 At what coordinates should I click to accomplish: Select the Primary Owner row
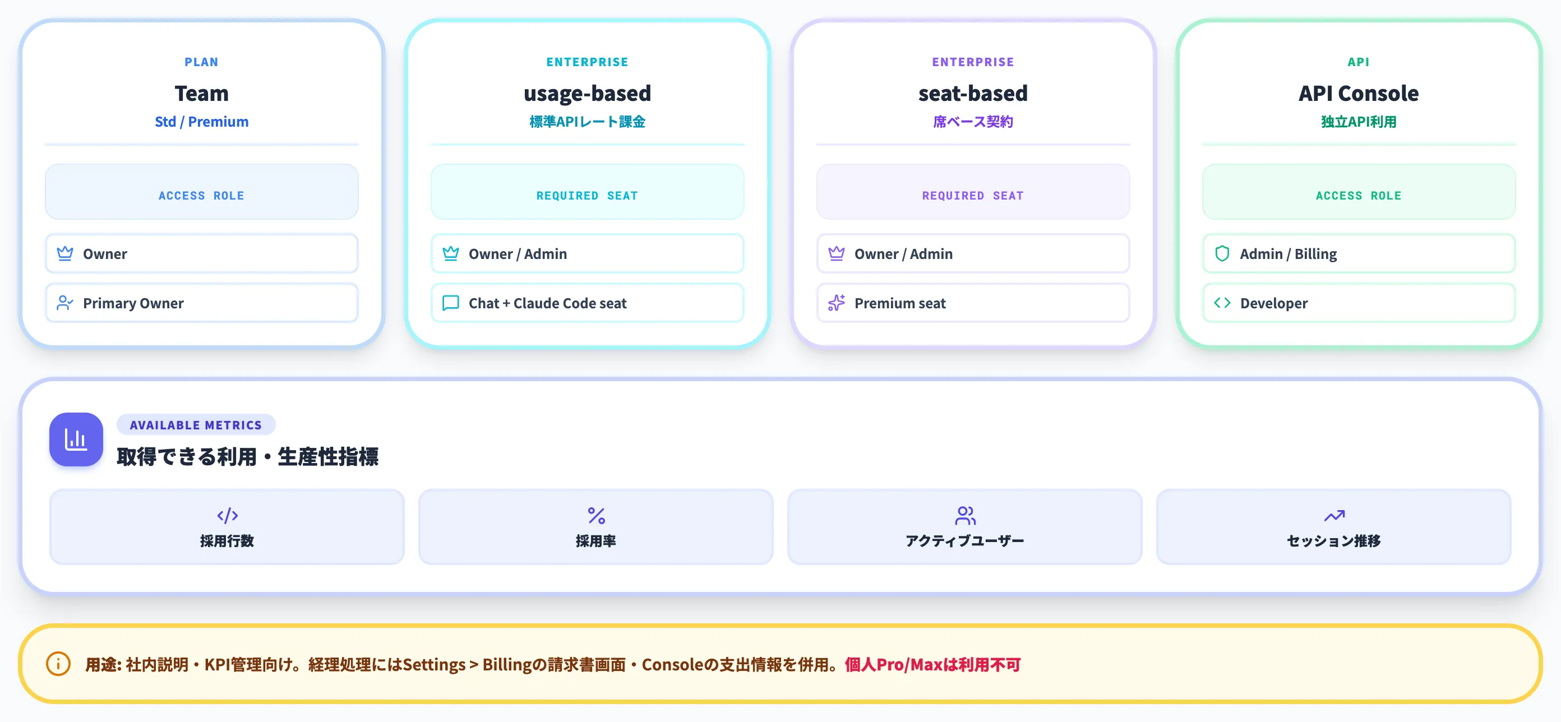tap(202, 302)
